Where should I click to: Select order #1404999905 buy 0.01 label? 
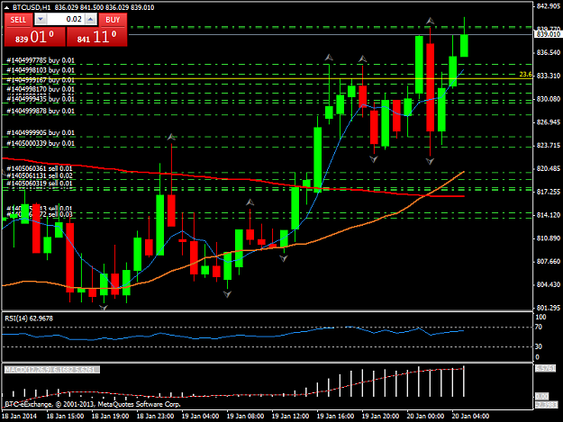point(41,132)
